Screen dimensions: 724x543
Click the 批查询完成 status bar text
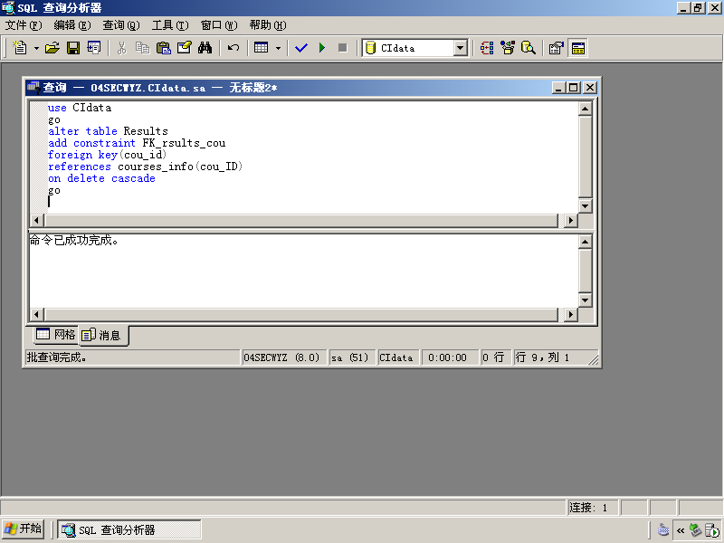pyautogui.click(x=57, y=357)
